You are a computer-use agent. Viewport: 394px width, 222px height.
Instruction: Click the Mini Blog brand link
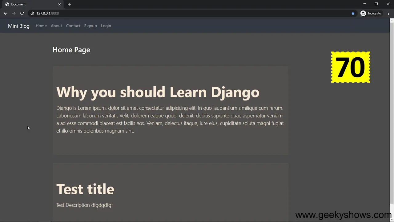(19, 26)
